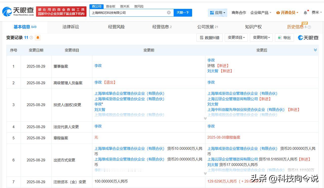
Task: Open 刘太智 link in row 1 变更后
Action: [213, 71]
